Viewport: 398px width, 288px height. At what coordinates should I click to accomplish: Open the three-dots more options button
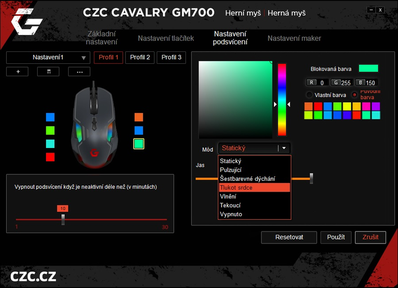pyautogui.click(x=79, y=72)
